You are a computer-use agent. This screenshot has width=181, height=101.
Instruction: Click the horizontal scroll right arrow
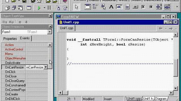[x=171, y=93]
